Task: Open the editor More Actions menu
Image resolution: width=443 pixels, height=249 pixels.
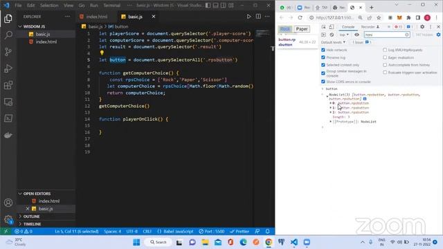Action: coord(267,17)
